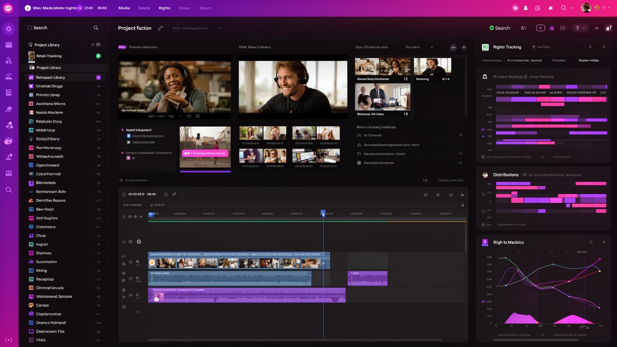
Task: Open the Burot Insde dropdown next to Project faction
Action: [220, 28]
